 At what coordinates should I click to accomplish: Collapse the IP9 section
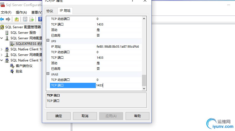[x=48, y=40]
